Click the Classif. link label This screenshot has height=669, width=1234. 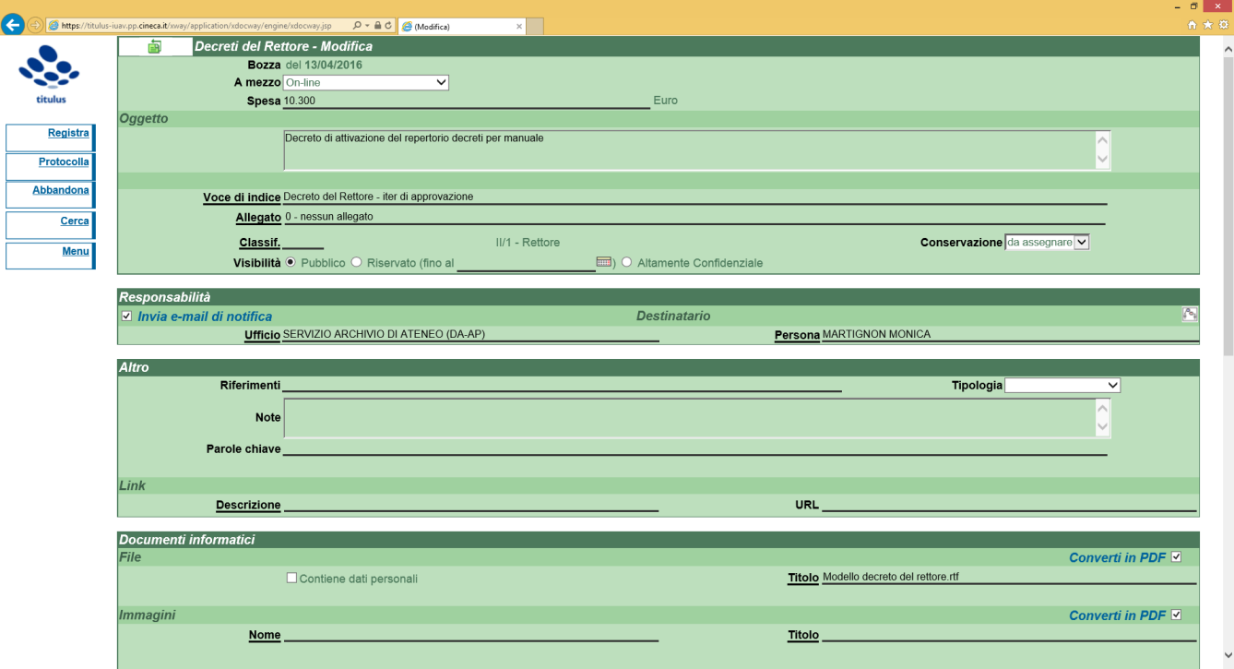click(x=259, y=243)
